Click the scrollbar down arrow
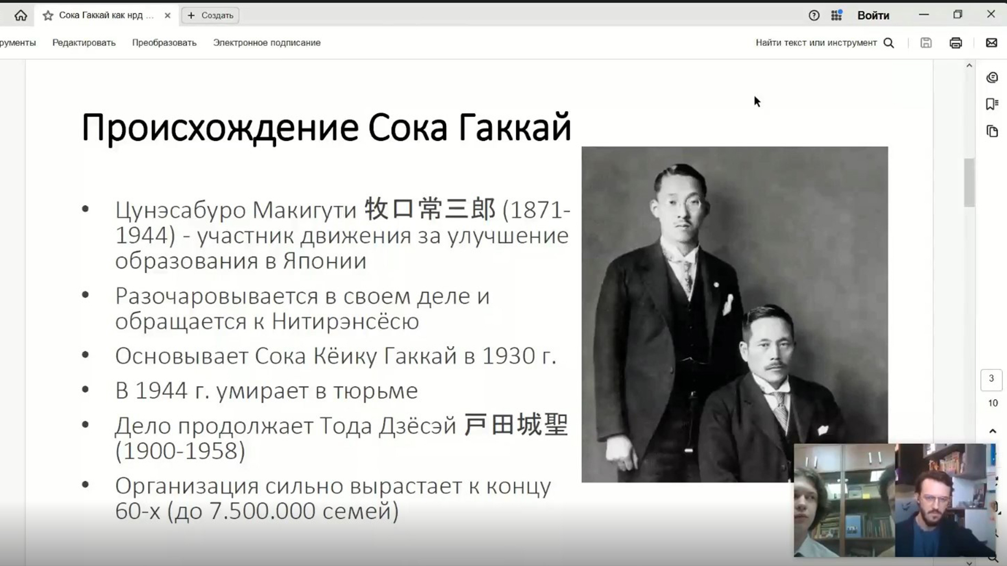The height and width of the screenshot is (566, 1007). point(969,562)
